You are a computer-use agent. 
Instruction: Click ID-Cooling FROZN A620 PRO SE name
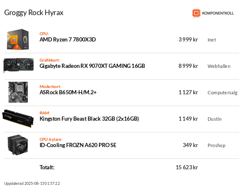click(78, 145)
